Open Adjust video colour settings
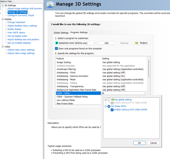 tap(21, 50)
